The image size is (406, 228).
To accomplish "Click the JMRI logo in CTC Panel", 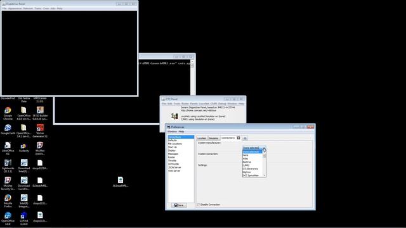I will point(174,117).
